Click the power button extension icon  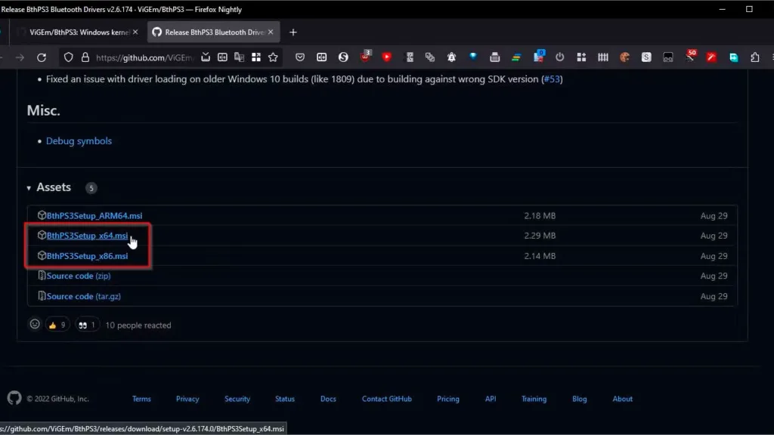click(560, 57)
